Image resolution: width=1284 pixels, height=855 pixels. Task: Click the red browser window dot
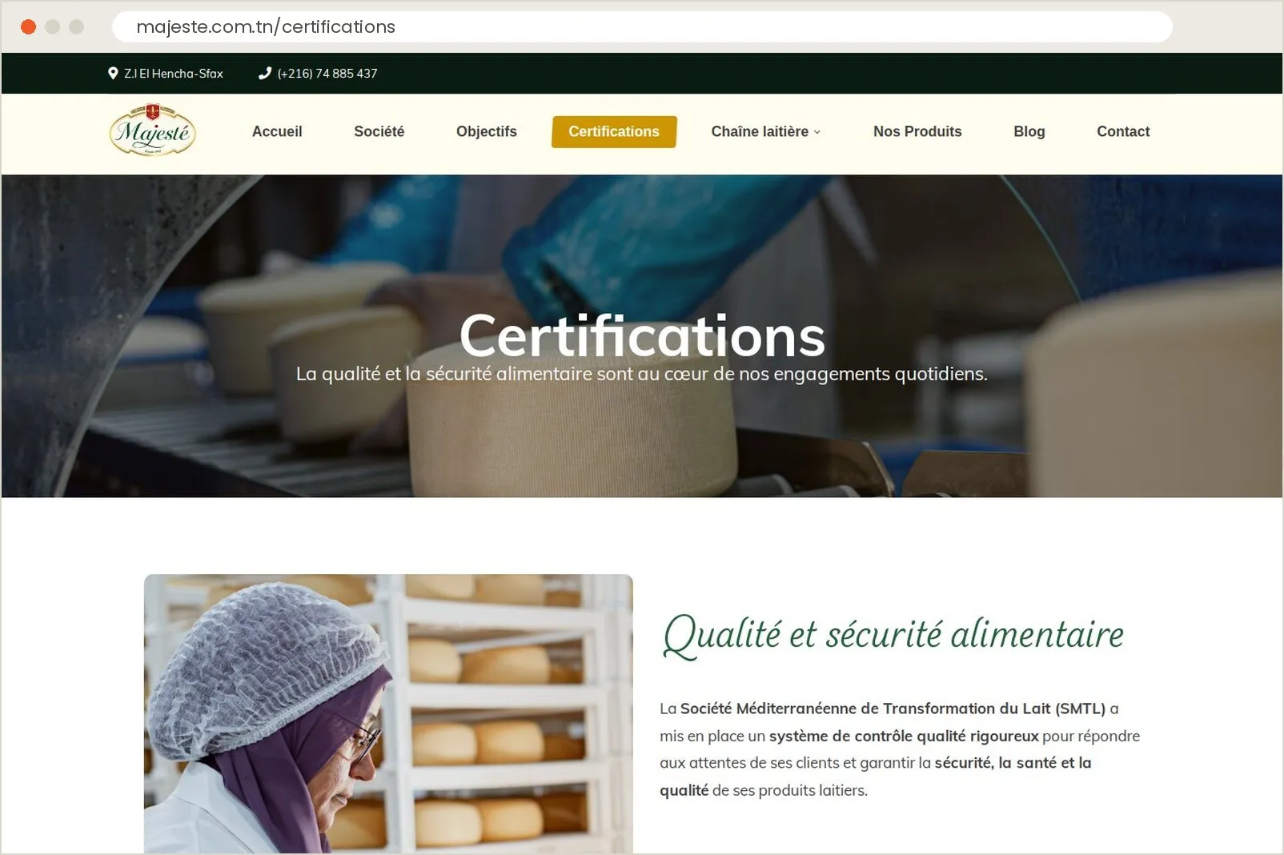(x=28, y=26)
